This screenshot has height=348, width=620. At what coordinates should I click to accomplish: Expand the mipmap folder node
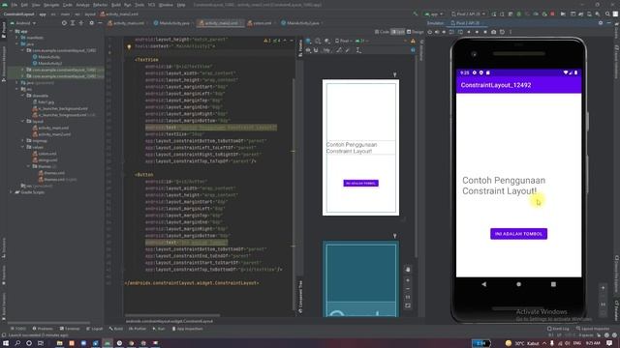point(23,140)
